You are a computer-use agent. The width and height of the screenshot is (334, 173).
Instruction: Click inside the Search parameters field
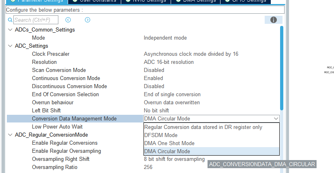(x=36, y=20)
